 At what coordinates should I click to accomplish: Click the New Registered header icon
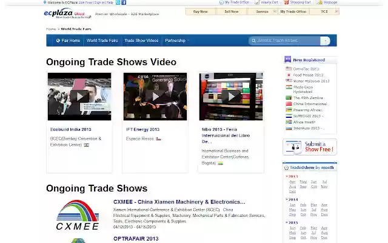coord(287,60)
